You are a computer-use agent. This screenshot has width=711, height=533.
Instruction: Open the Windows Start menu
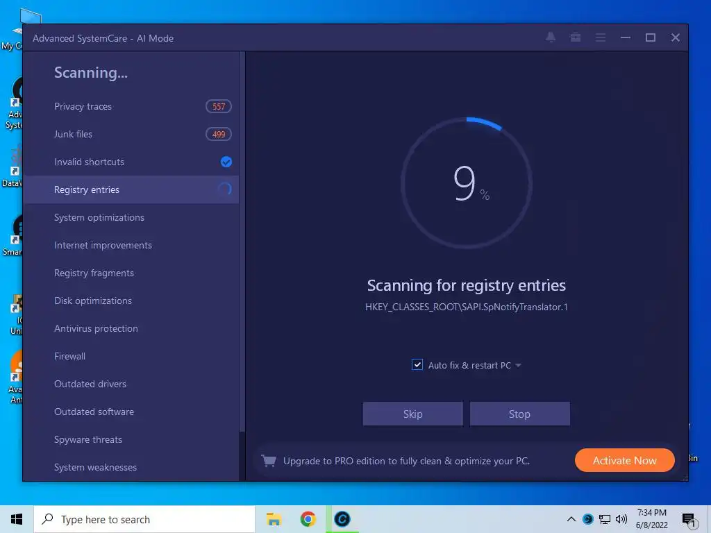click(x=17, y=519)
